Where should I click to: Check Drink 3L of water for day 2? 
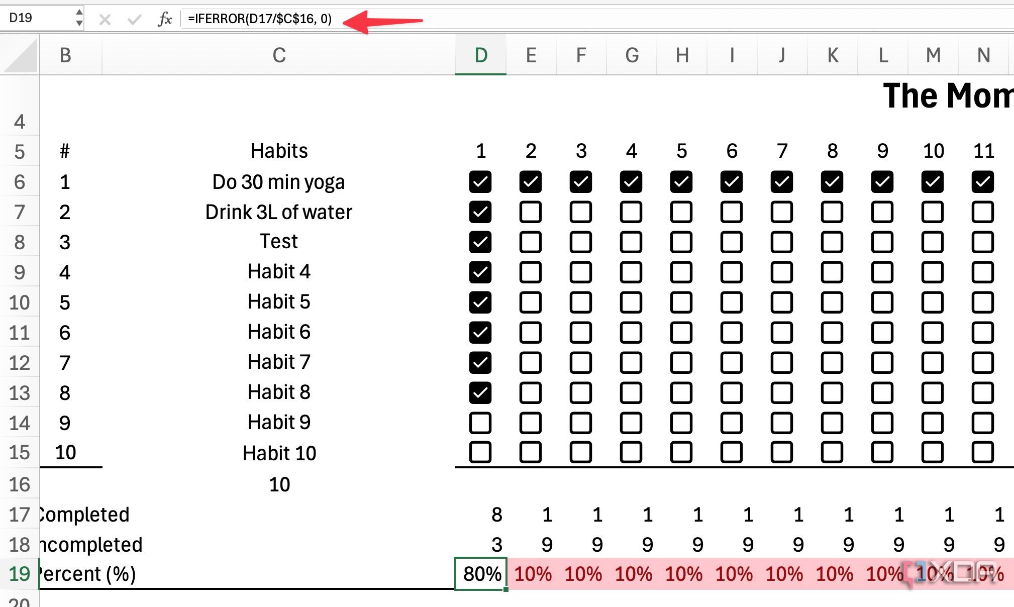coord(531,212)
